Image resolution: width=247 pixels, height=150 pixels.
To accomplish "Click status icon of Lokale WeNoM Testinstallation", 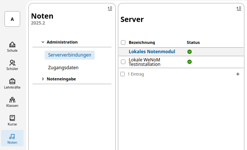I will point(190,62).
